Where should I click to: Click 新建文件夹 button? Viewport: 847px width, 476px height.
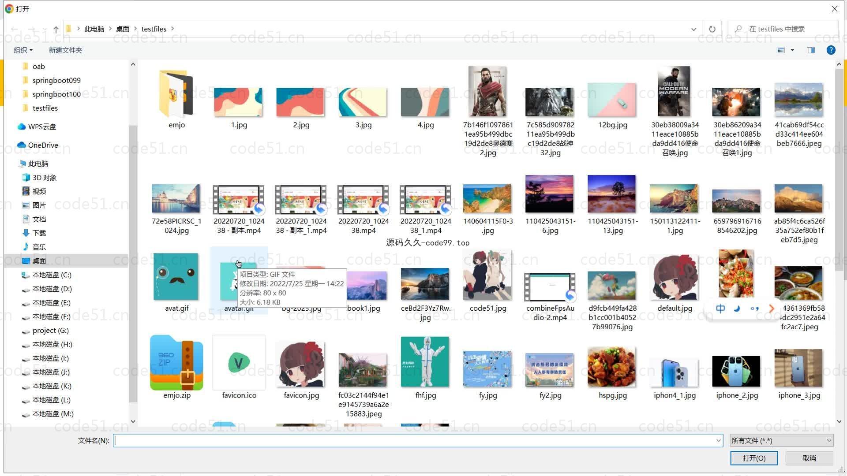(x=65, y=50)
